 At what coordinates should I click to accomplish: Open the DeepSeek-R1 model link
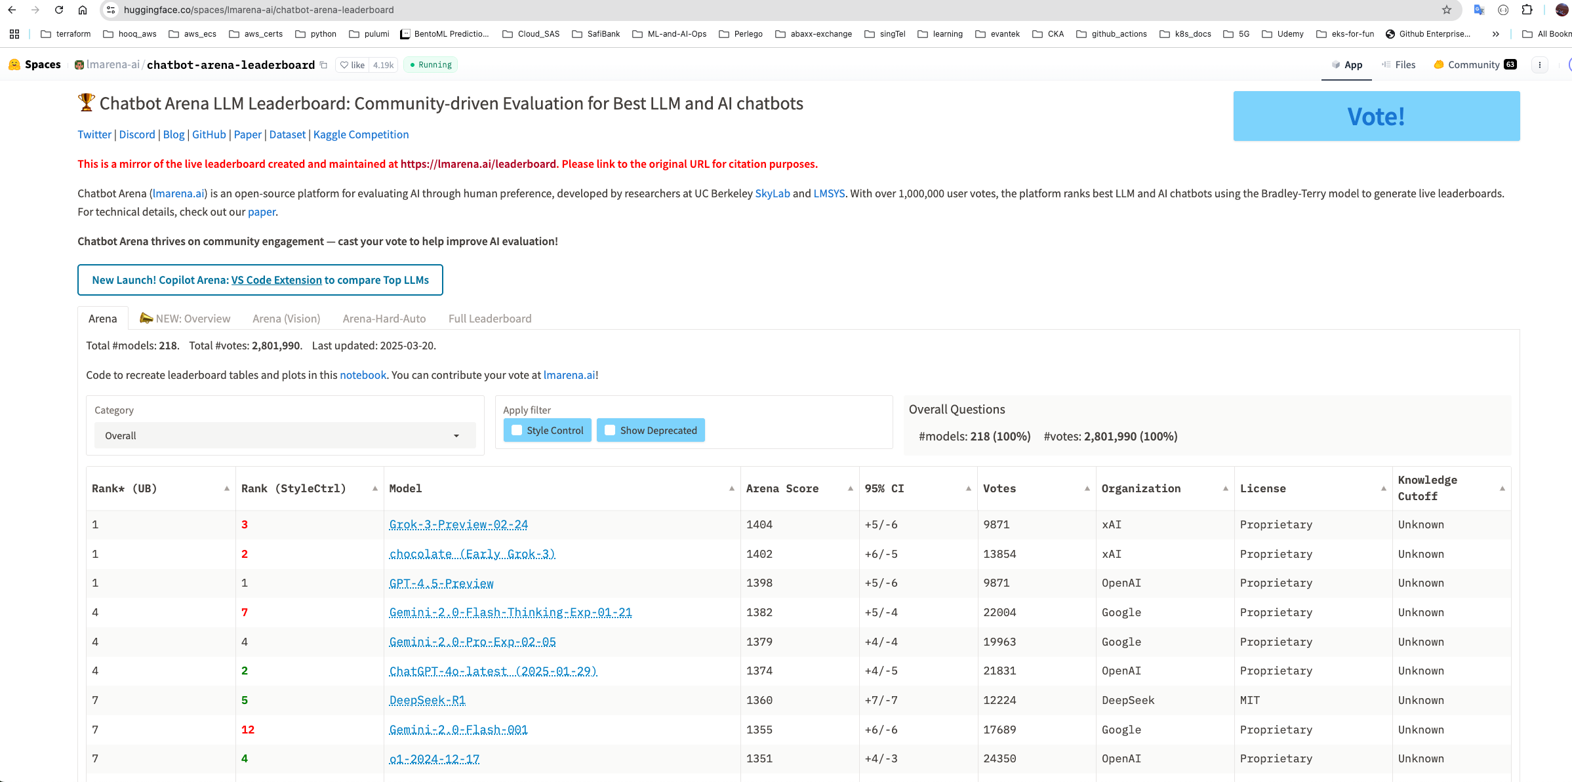coord(427,700)
